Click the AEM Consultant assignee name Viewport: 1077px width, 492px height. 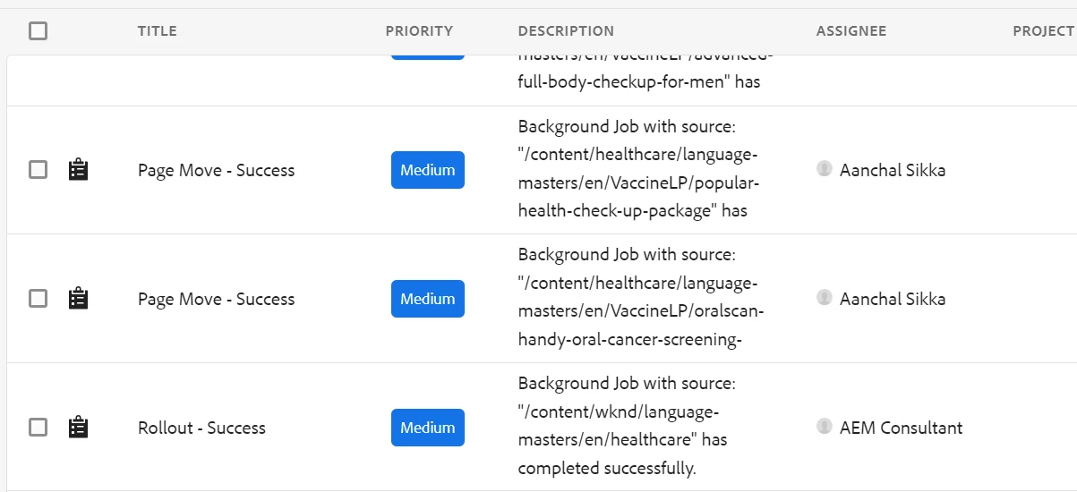[901, 428]
